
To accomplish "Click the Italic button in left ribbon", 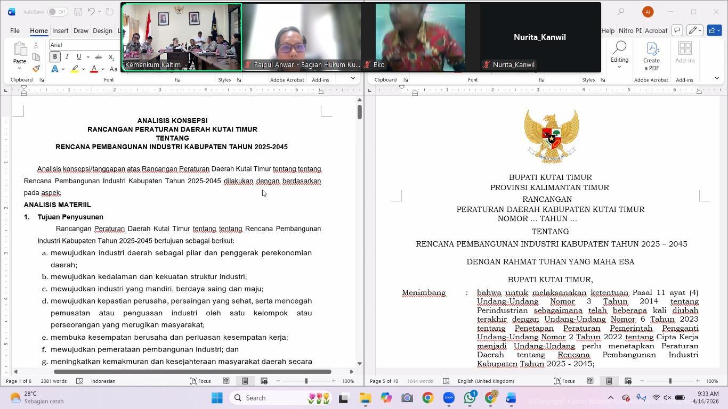I will (67, 57).
